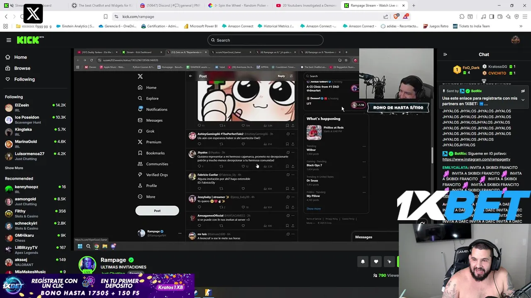Collapse the chat panel icon

point(445,54)
